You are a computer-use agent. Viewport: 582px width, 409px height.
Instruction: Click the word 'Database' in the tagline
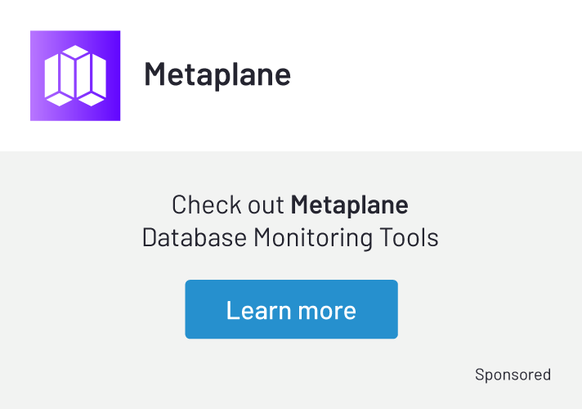click(194, 237)
